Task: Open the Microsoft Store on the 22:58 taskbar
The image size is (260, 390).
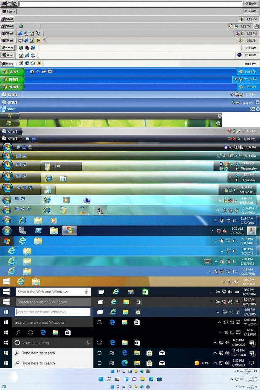Action: coord(159,379)
